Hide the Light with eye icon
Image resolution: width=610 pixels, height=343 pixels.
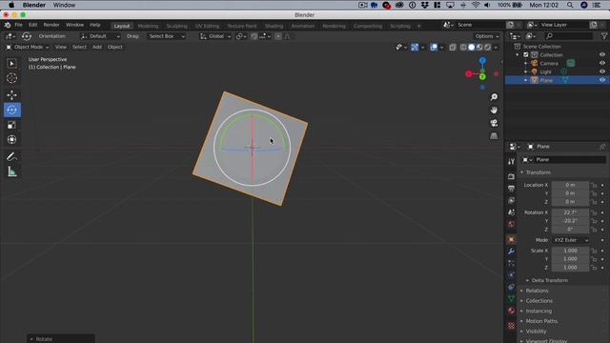[602, 71]
